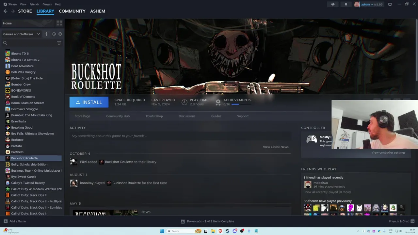Open the Downloads icon at the bottom
Screen dimensions: 418x235
[183, 221]
